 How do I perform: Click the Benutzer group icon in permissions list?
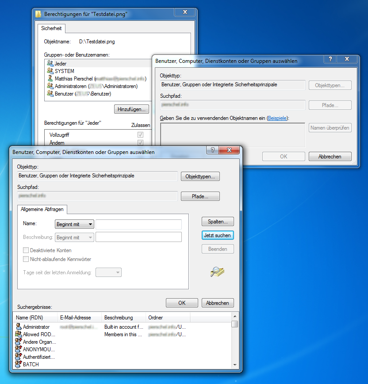click(50, 93)
